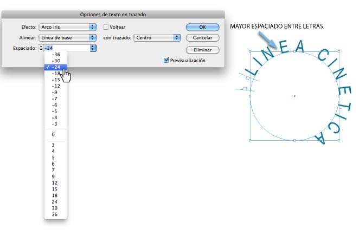
Task: Choose positive 18 in spacing list
Action: [x=56, y=195]
